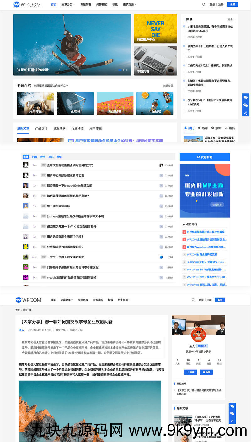251x442 pixels.
Task: Open 更多 chevron link in 快讯 panel
Action: (x=231, y=20)
